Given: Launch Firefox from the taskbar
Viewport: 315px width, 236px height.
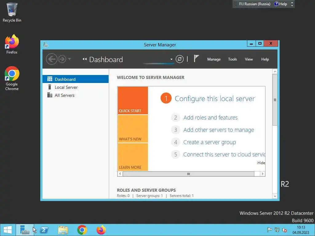Looking at the screenshot, I should 101,230.
